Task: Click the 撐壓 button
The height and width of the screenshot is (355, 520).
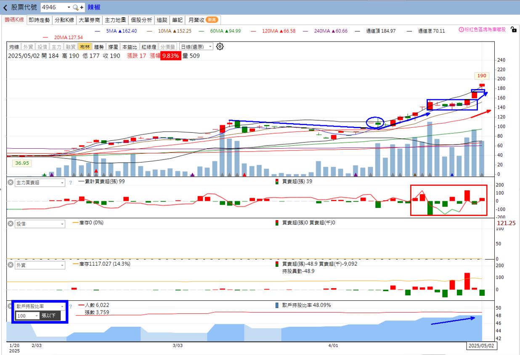Action: coord(113,47)
